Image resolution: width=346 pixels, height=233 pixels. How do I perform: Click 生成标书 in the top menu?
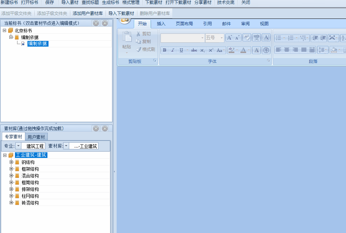111,2
